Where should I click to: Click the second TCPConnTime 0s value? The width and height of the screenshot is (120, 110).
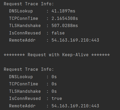pyautogui.click(x=54, y=84)
